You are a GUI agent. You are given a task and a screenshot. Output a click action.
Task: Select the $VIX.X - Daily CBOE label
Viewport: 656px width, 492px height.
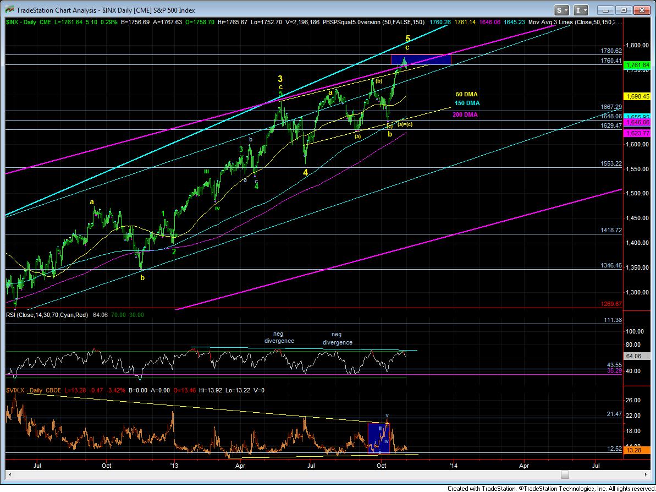pos(34,390)
